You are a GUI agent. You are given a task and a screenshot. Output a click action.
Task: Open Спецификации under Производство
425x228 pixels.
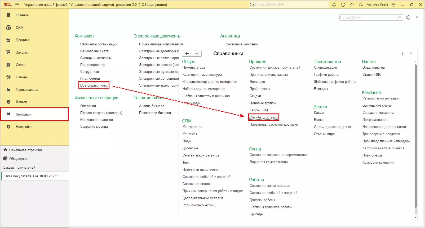coord(325,67)
